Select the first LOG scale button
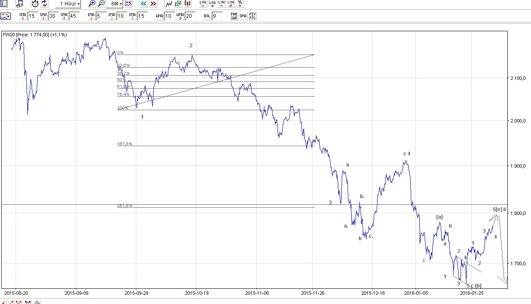 pos(203,4)
